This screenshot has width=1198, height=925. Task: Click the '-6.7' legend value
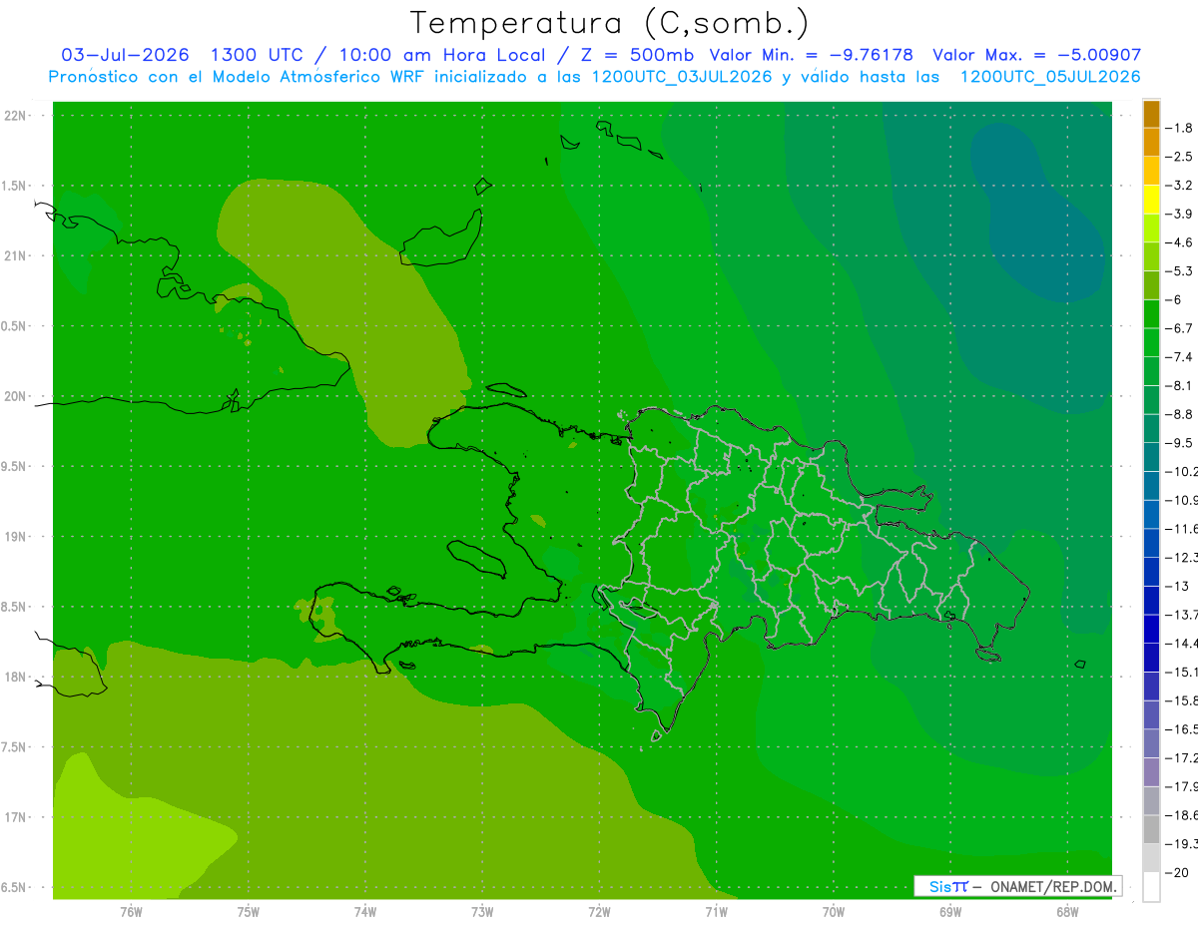1180,328
